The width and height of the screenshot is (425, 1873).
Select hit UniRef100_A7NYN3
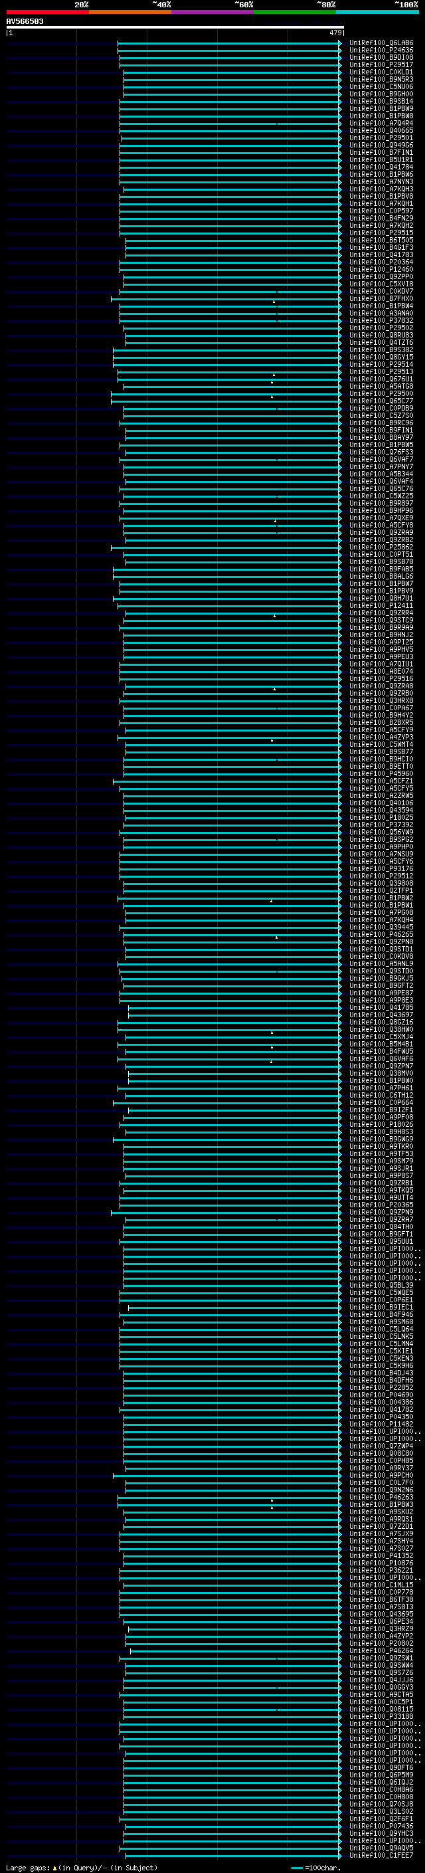pyautogui.click(x=381, y=182)
